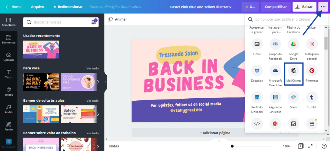
Task: Show more back-to-school banners with arrow
Action: 98,114
